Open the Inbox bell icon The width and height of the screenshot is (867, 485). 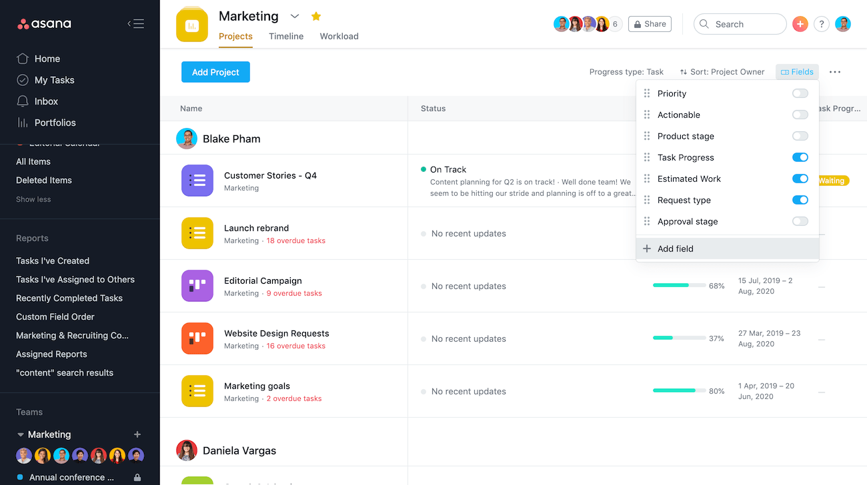tap(23, 101)
